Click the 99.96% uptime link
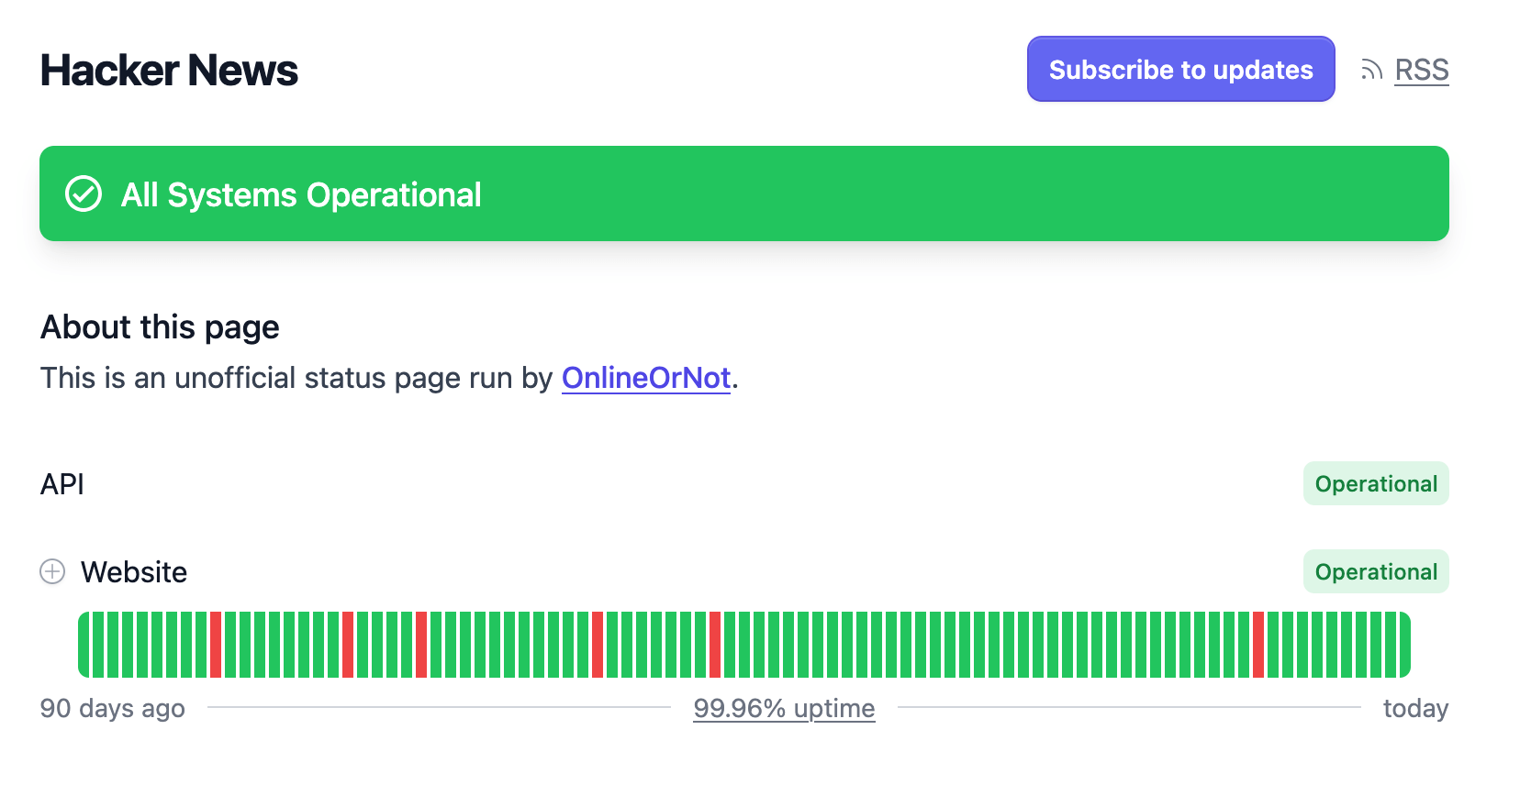The image size is (1520, 785). (784, 708)
